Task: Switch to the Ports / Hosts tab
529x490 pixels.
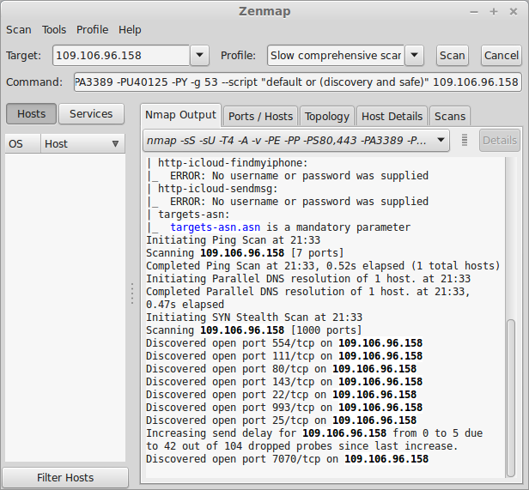Action: point(260,117)
